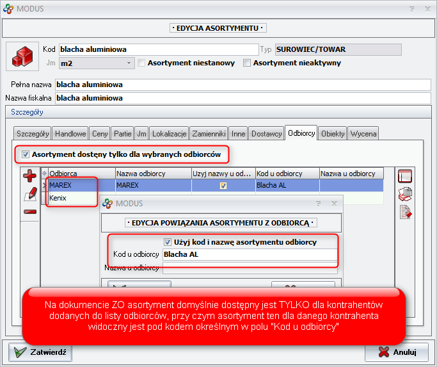Screen dimensions: 437x367
Task: Click Kod u odbiorcy column header
Action: (x=287, y=174)
